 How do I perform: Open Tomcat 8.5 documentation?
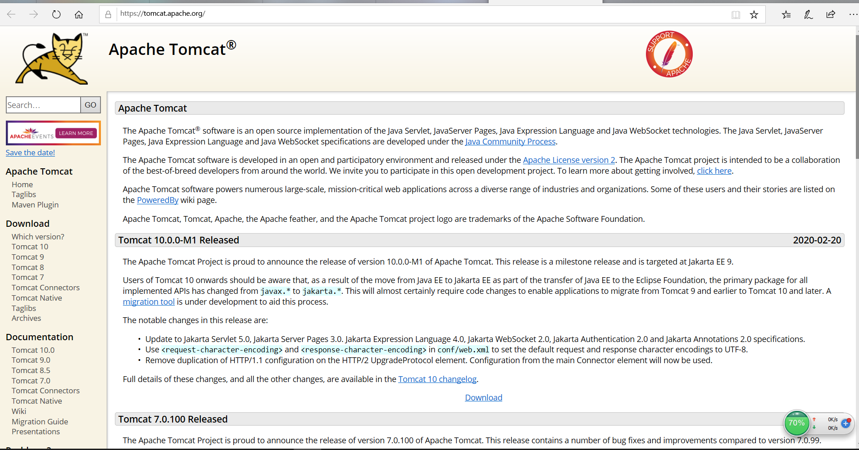31,370
